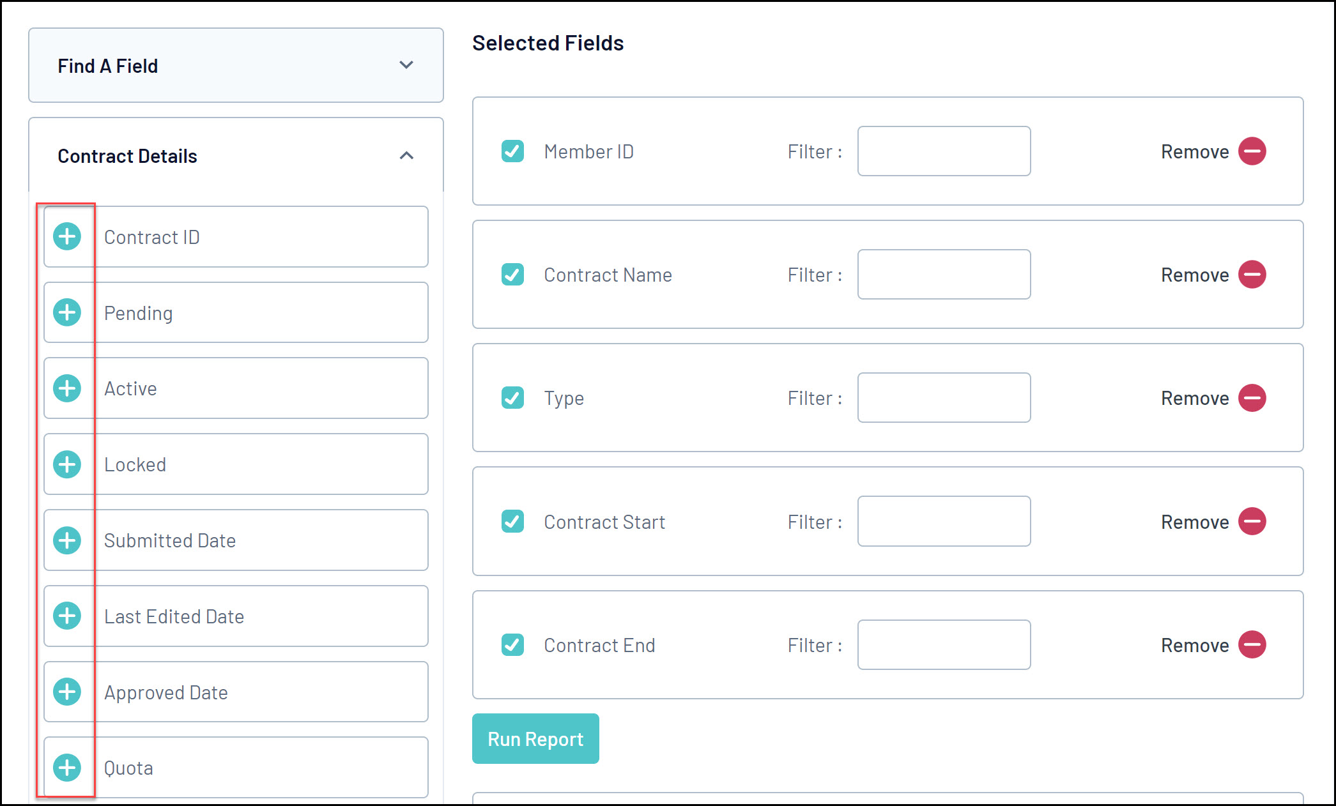Toggle the Contract Name checkbox
This screenshot has height=806, width=1336.
pyautogui.click(x=512, y=275)
